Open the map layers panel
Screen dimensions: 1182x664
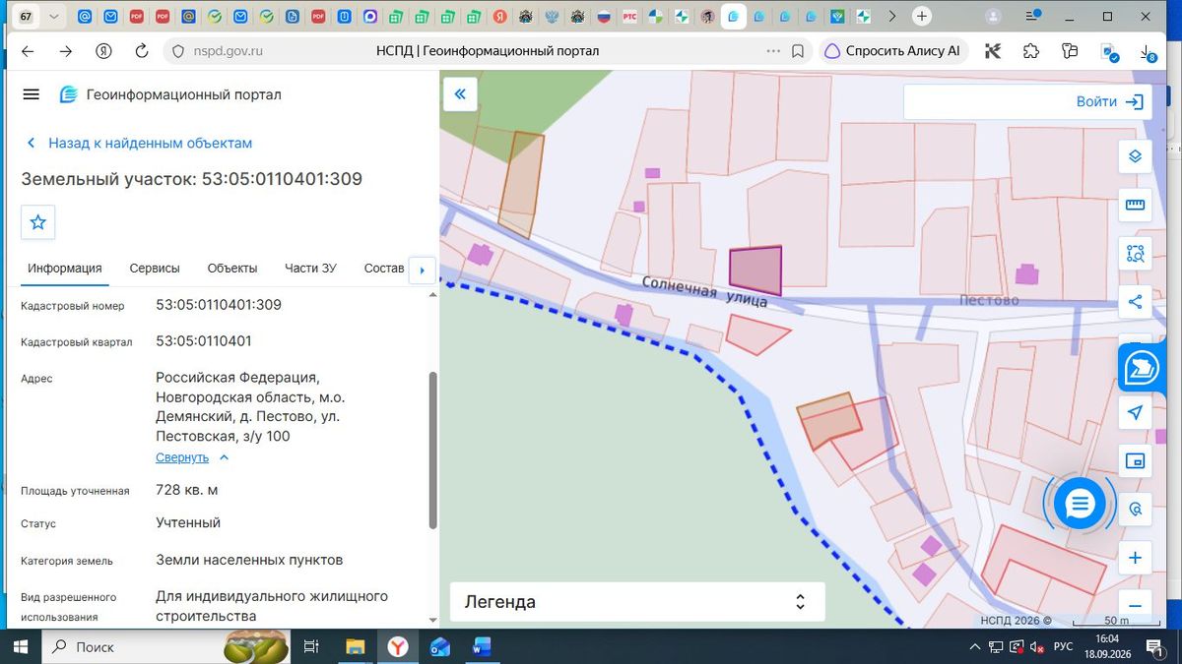[x=1135, y=156]
